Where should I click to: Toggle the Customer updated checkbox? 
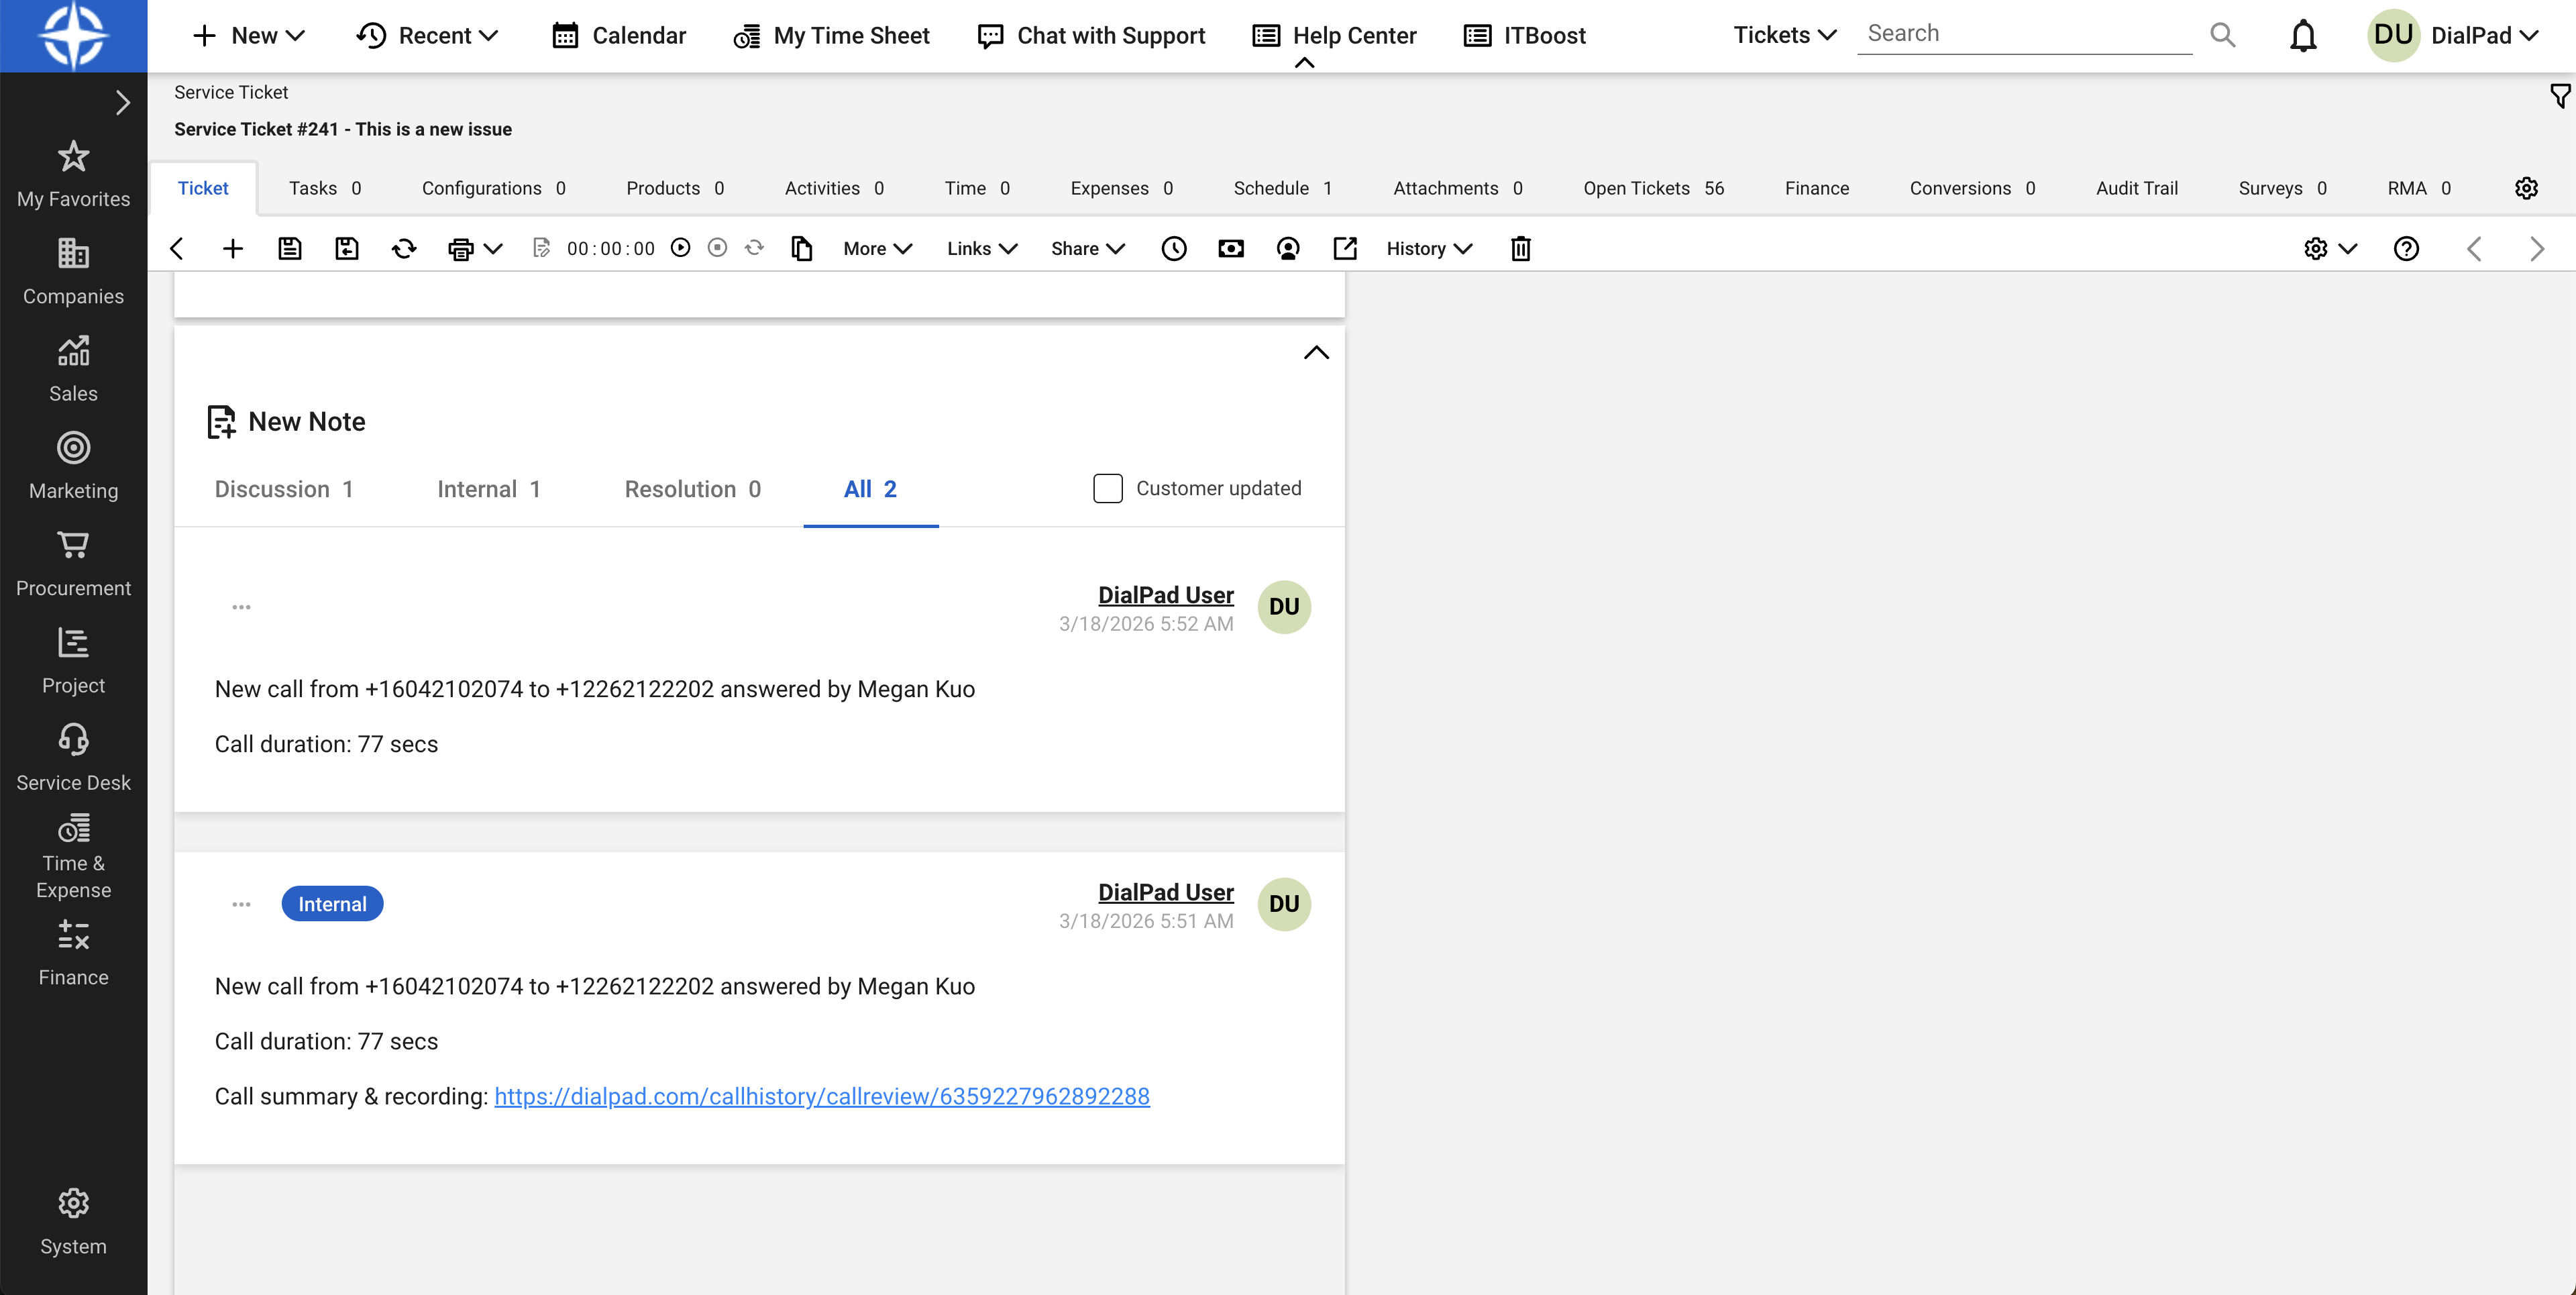tap(1108, 488)
